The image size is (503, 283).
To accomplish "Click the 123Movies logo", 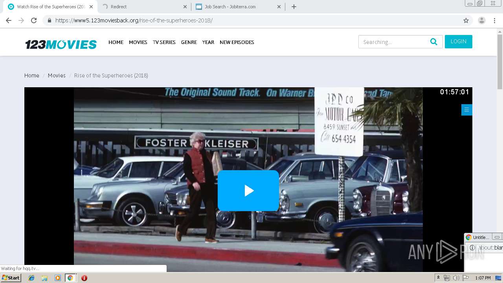I will (x=61, y=44).
